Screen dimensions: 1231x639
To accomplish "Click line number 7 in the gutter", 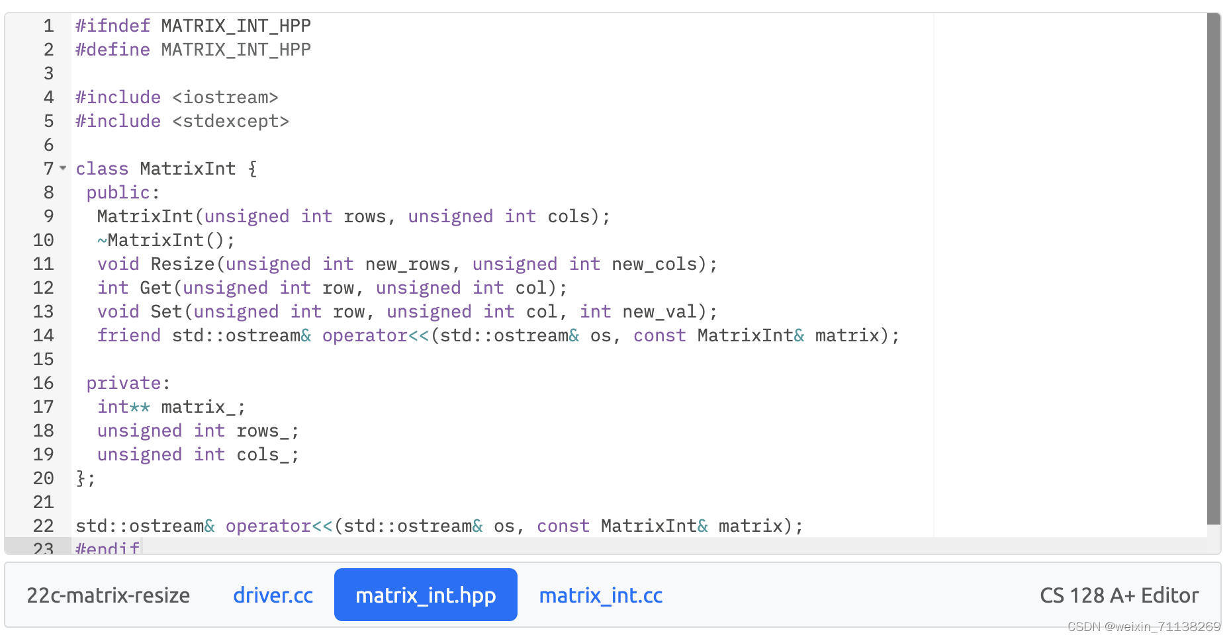I will coord(48,169).
